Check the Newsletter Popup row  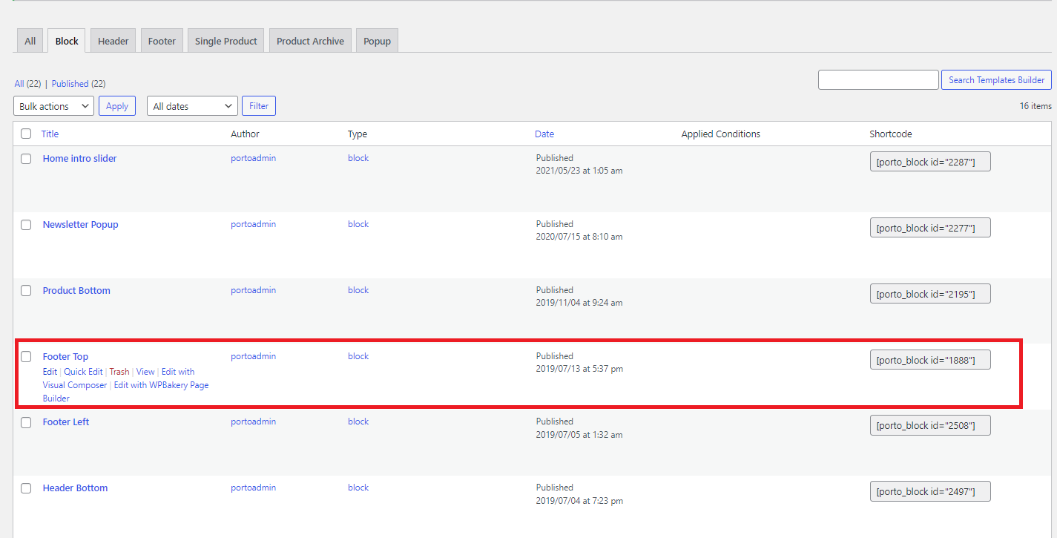[26, 225]
